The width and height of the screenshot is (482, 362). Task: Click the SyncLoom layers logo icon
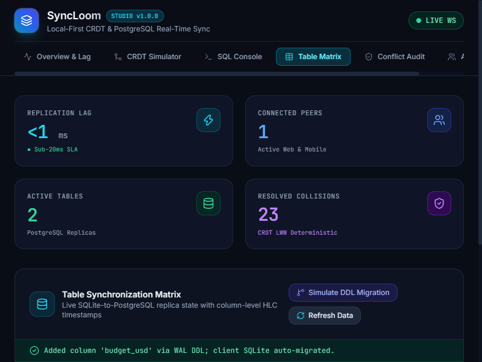point(27,21)
